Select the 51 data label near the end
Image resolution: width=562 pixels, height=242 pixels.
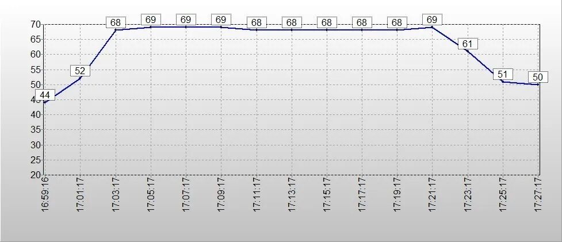pos(503,74)
